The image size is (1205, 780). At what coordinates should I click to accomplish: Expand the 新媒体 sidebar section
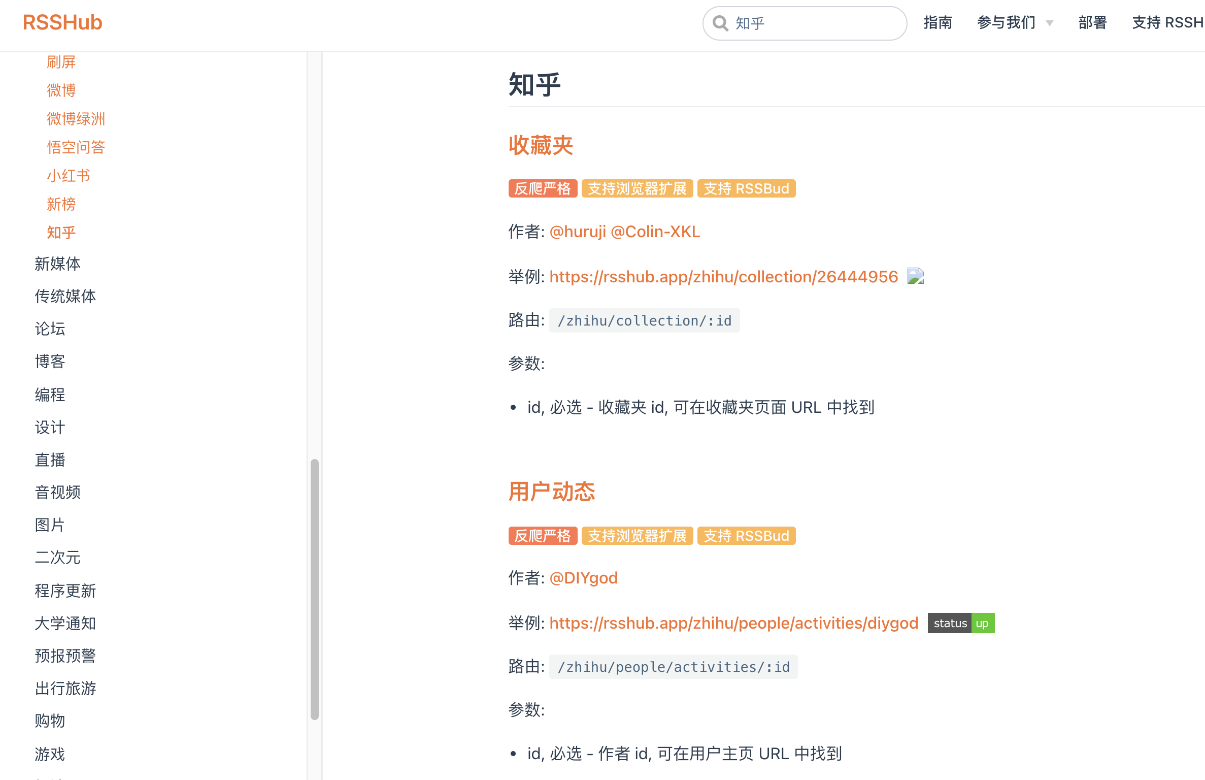coord(57,264)
